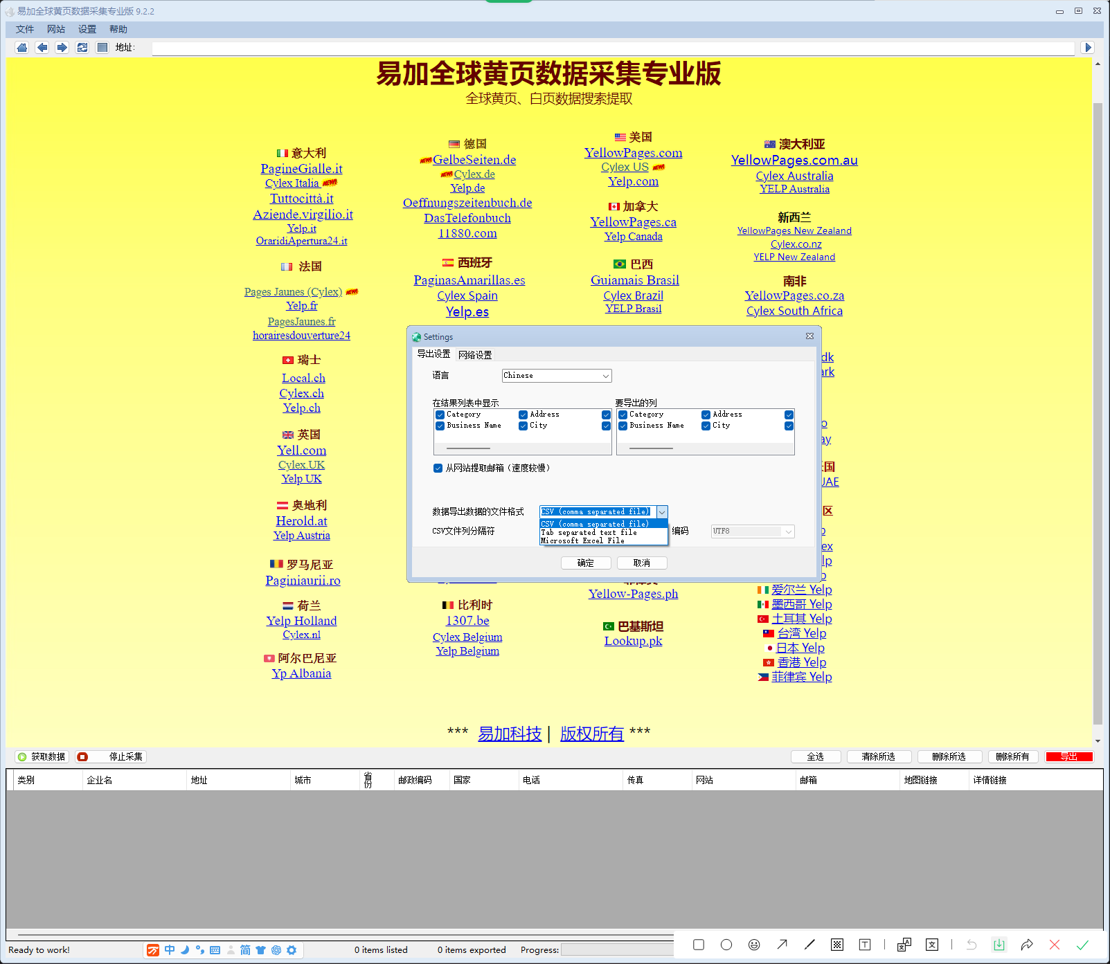This screenshot has height=964, width=1110.
Task: Open the 设置 menu
Action: [x=87, y=29]
